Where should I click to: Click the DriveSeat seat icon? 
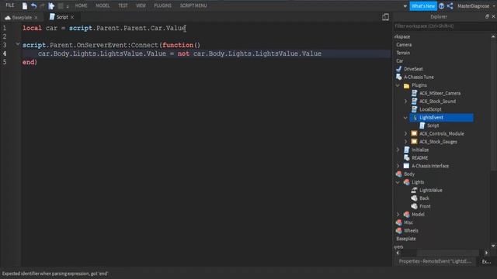(x=398, y=69)
